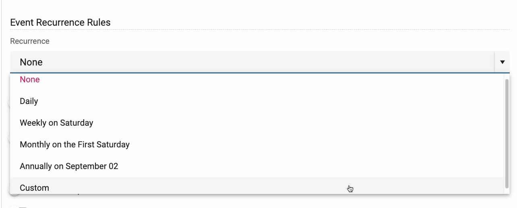Select Weekly on Saturday option
The height and width of the screenshot is (208, 517).
click(56, 123)
